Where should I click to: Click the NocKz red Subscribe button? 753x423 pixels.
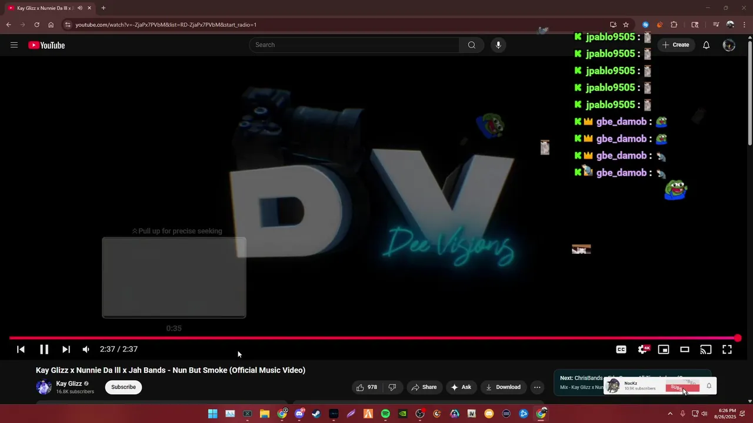(x=682, y=387)
